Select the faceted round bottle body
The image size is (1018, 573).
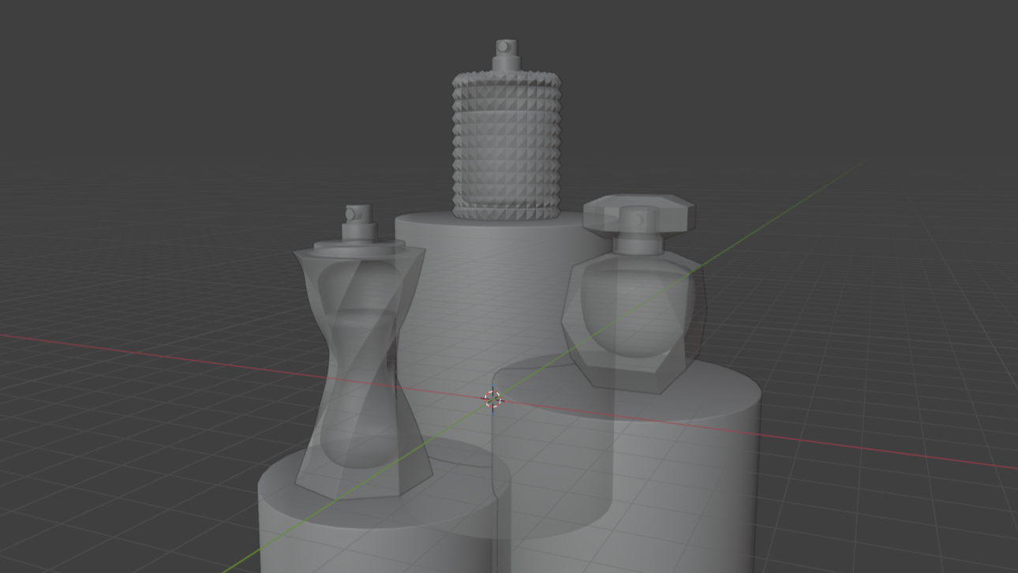634,322
